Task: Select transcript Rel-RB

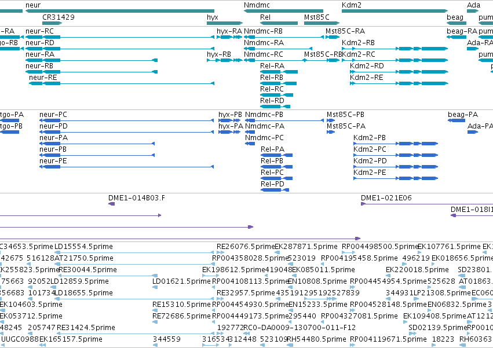Action: (x=272, y=78)
